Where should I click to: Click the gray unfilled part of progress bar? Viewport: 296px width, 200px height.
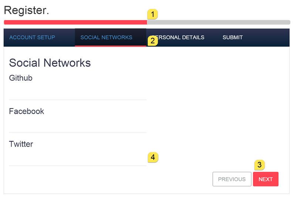(x=219, y=22)
